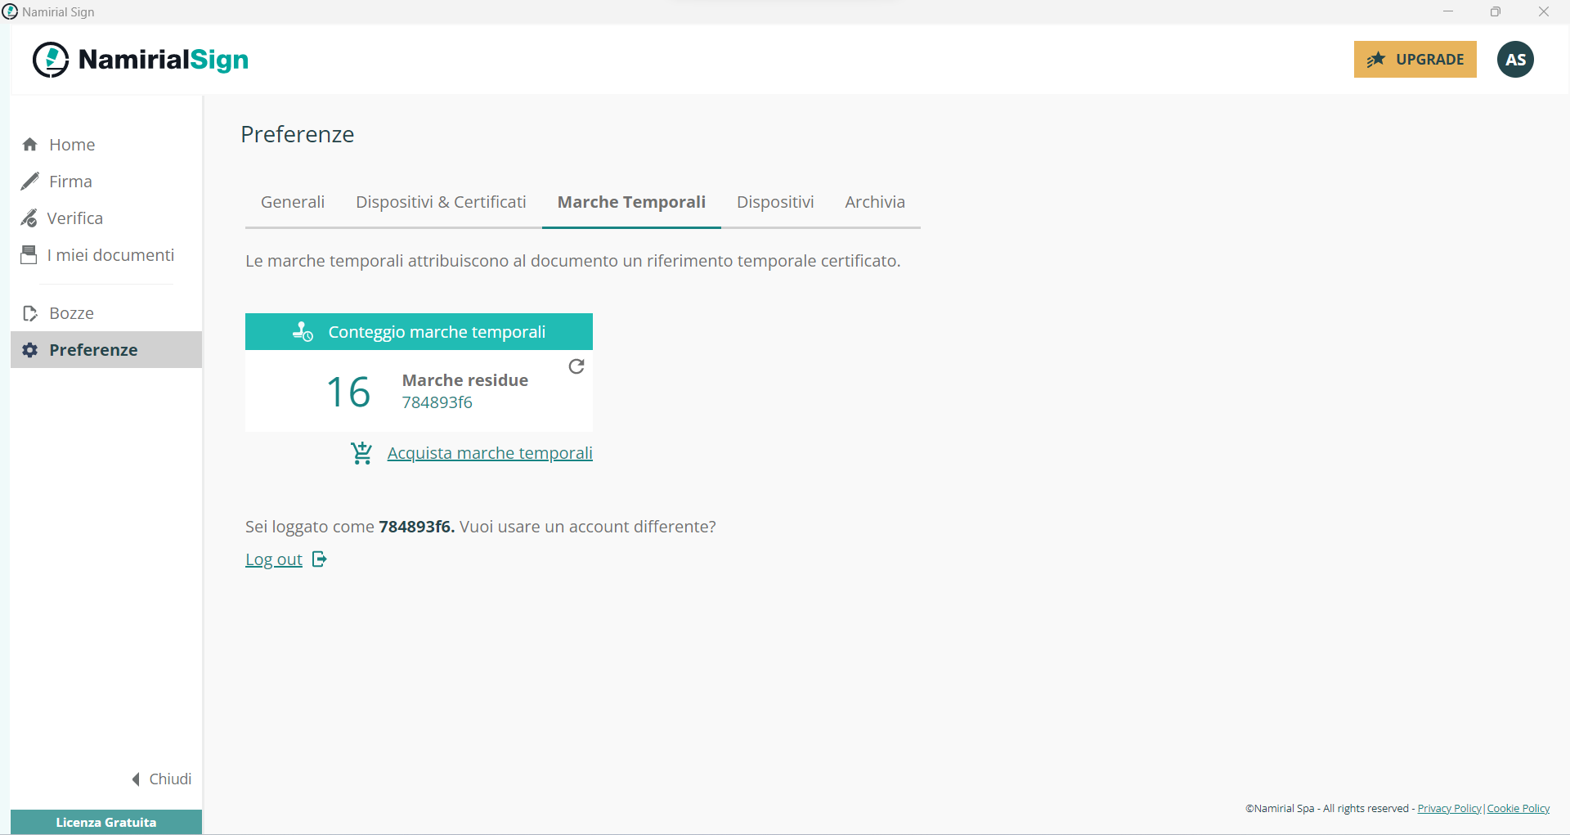Viewport: 1570px width, 835px height.
Task: Click the Verifica signature check icon
Action: pyautogui.click(x=30, y=218)
